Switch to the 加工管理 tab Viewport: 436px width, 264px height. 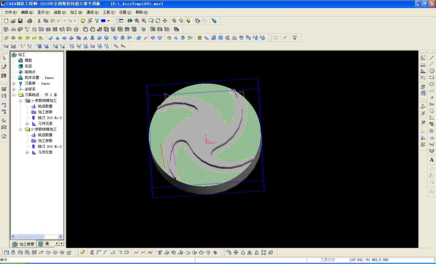pos(24,244)
